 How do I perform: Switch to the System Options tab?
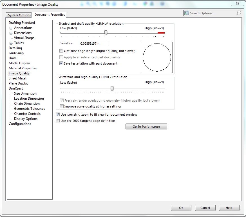19,15
